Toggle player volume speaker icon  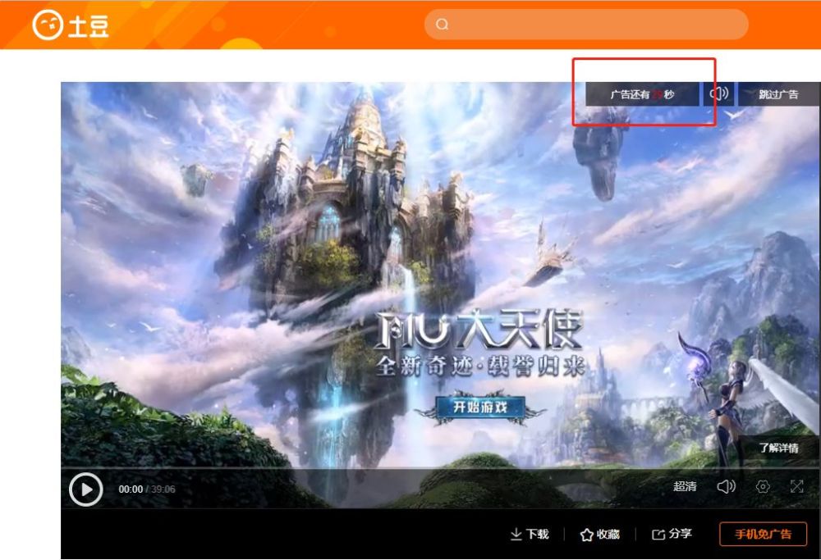[x=727, y=487]
